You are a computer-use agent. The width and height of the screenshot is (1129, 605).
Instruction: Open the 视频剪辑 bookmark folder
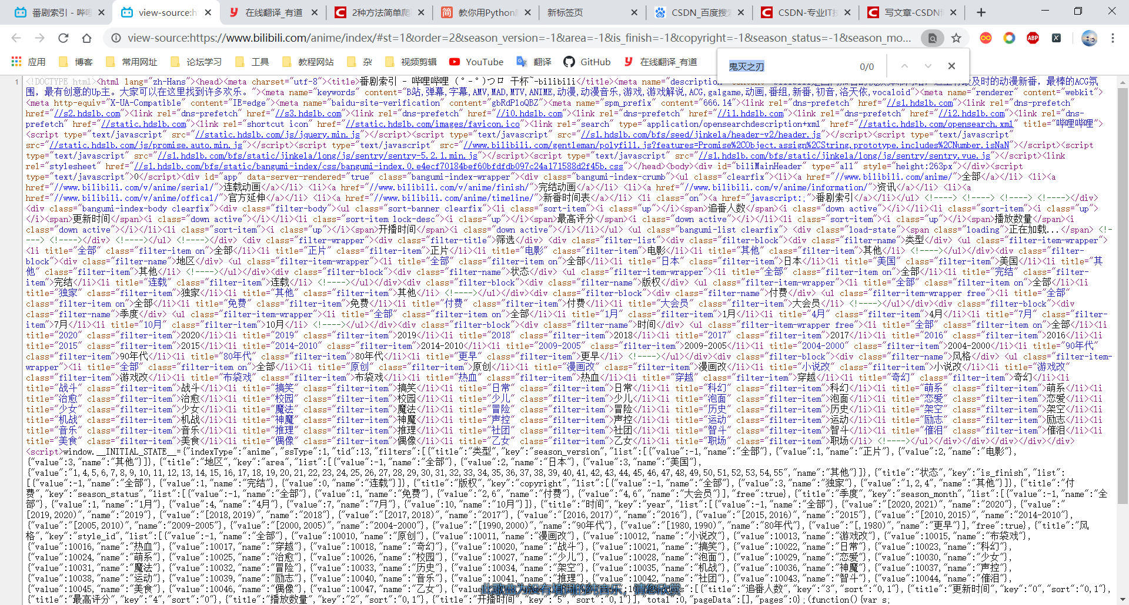click(x=411, y=62)
